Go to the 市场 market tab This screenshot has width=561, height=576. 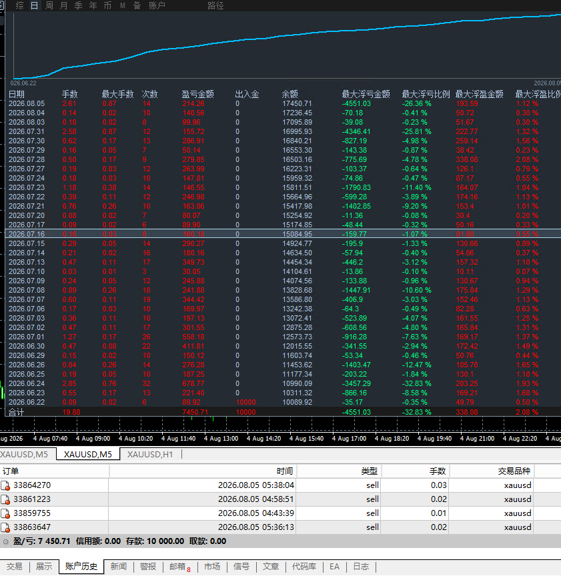(x=212, y=567)
